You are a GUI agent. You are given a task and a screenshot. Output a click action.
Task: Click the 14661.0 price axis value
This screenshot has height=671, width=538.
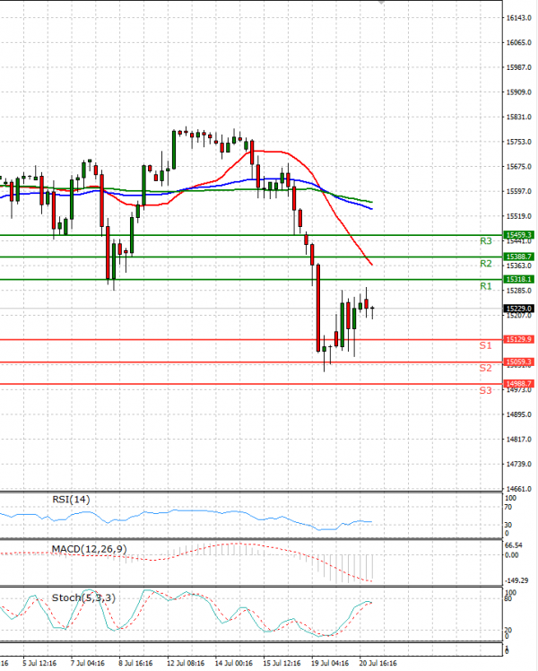click(x=519, y=489)
